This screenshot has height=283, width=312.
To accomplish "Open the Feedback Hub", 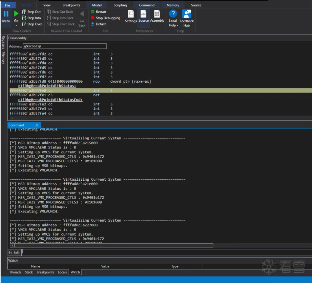I will tap(187, 18).
